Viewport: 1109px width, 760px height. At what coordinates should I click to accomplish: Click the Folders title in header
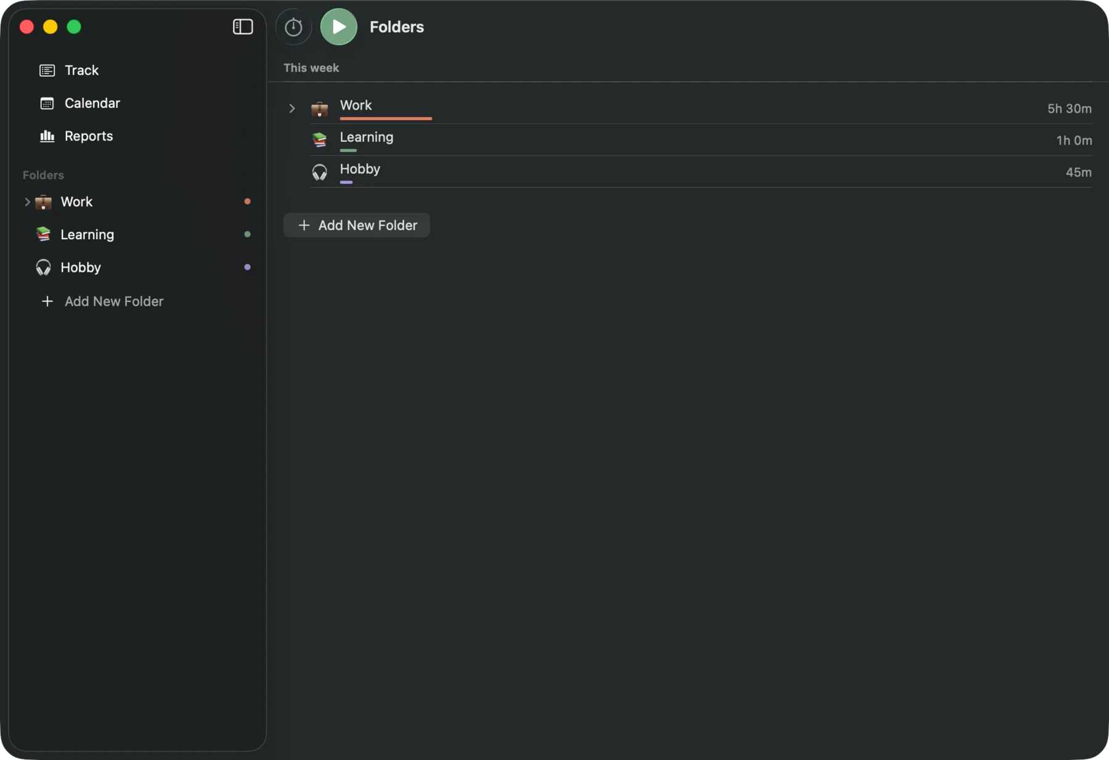pos(397,27)
